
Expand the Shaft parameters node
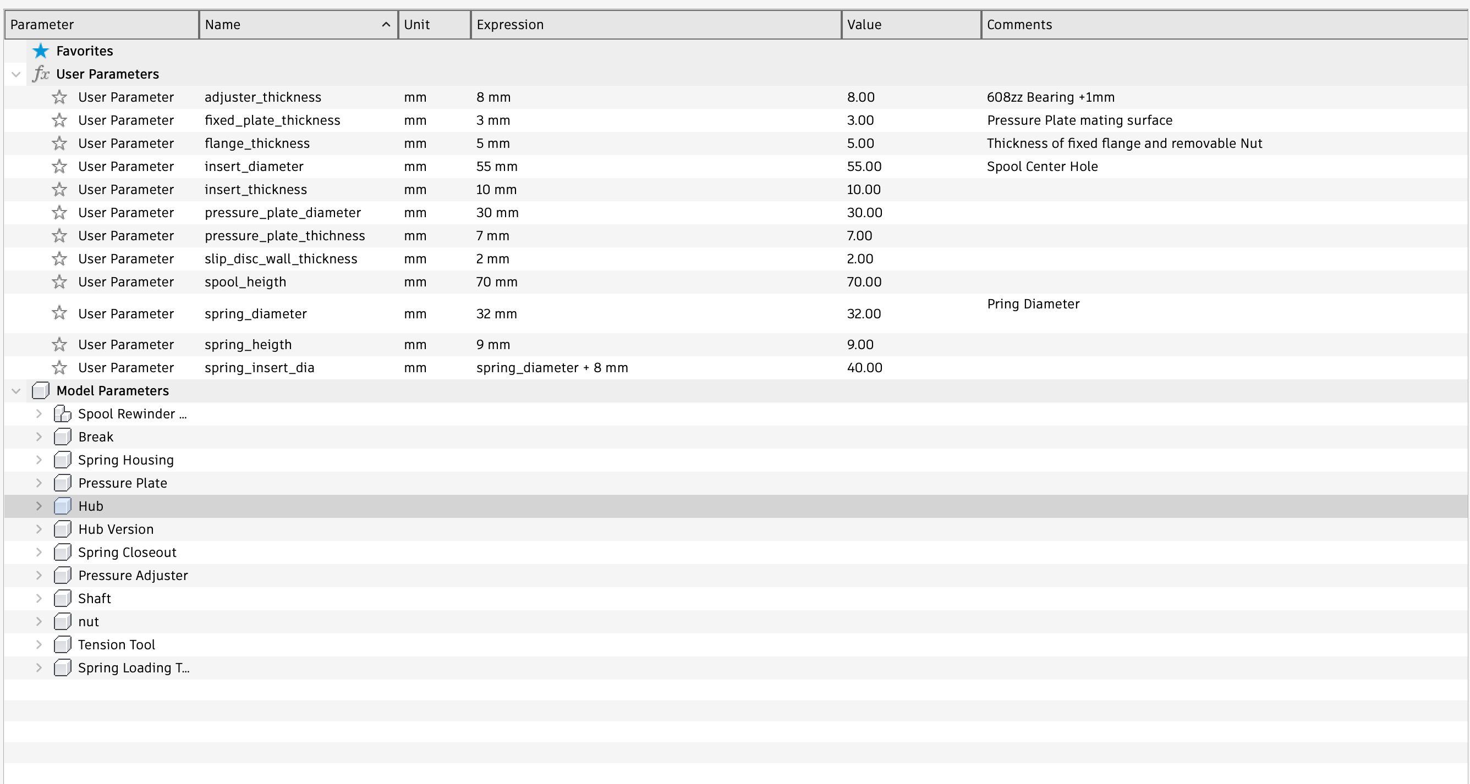coord(39,599)
